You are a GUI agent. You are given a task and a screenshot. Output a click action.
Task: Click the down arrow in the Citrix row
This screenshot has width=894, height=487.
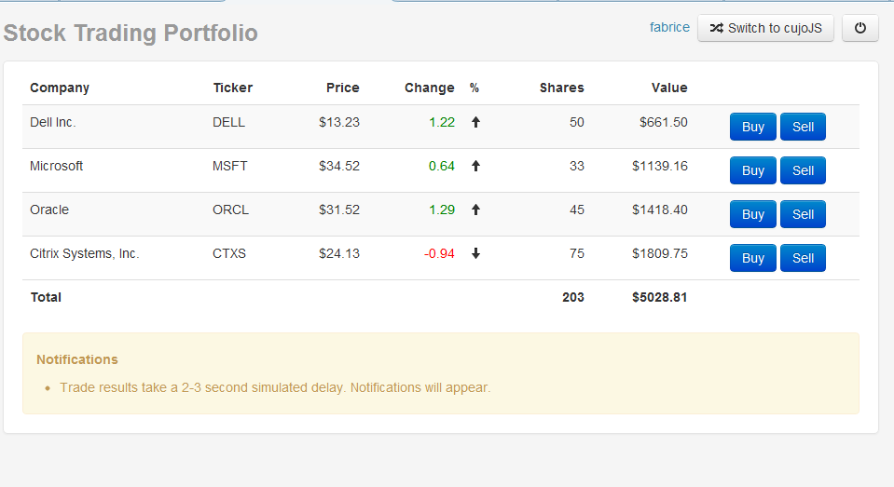click(x=475, y=253)
